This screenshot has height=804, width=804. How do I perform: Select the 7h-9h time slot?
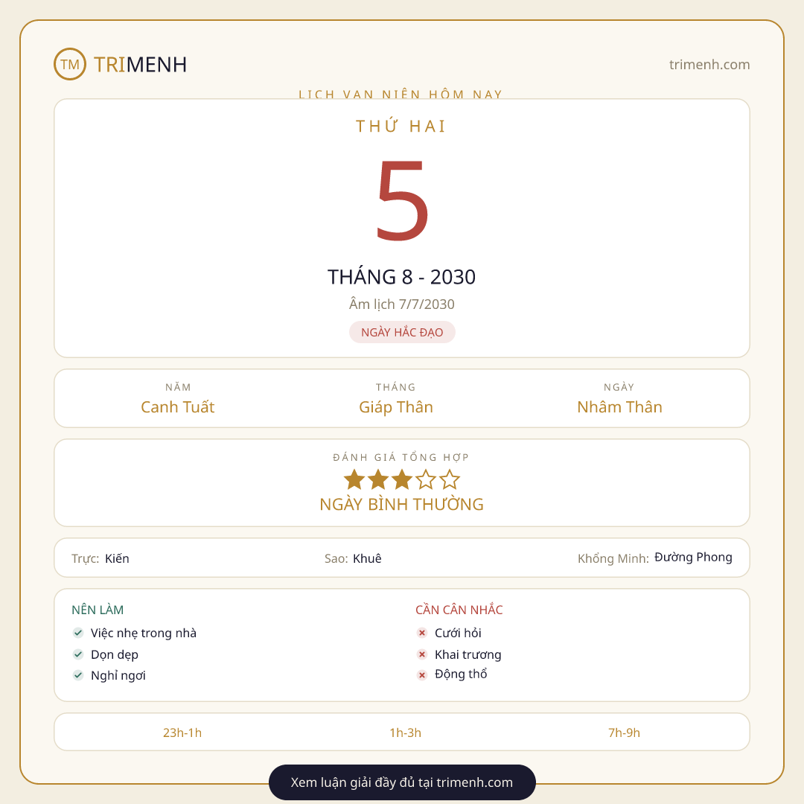(x=624, y=733)
